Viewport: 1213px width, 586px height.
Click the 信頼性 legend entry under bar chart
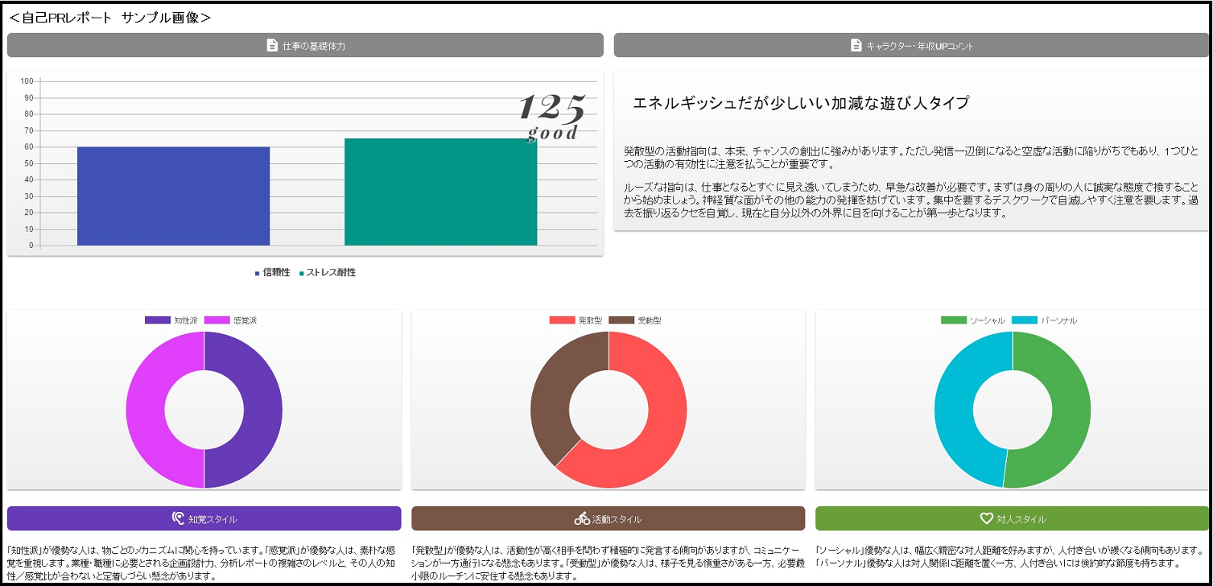coord(272,273)
